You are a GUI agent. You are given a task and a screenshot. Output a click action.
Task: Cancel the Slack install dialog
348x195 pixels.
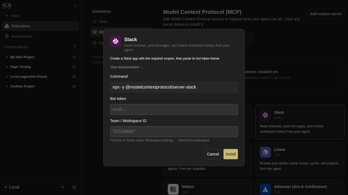tap(213, 154)
